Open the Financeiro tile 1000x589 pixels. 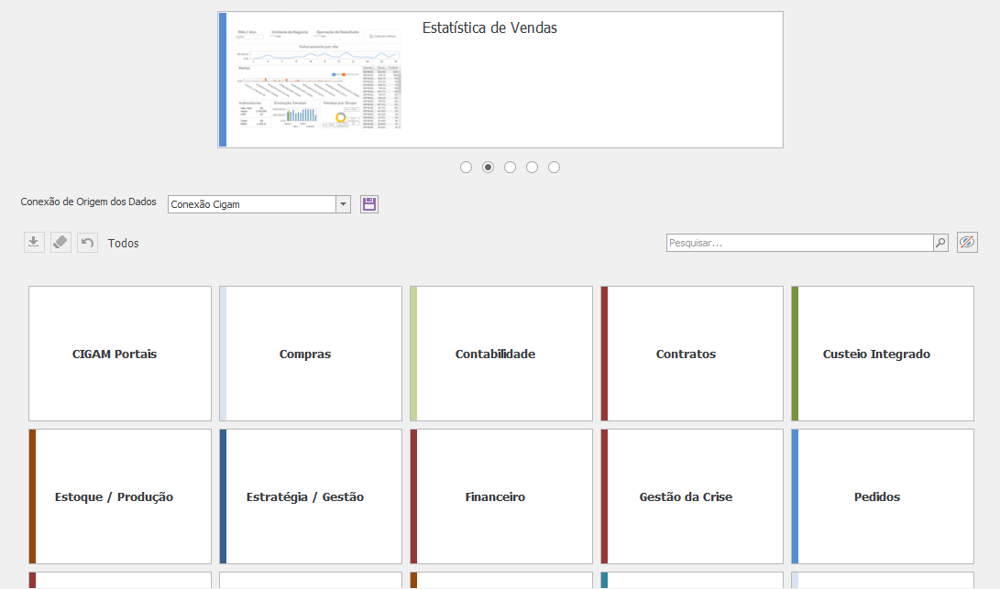[501, 496]
